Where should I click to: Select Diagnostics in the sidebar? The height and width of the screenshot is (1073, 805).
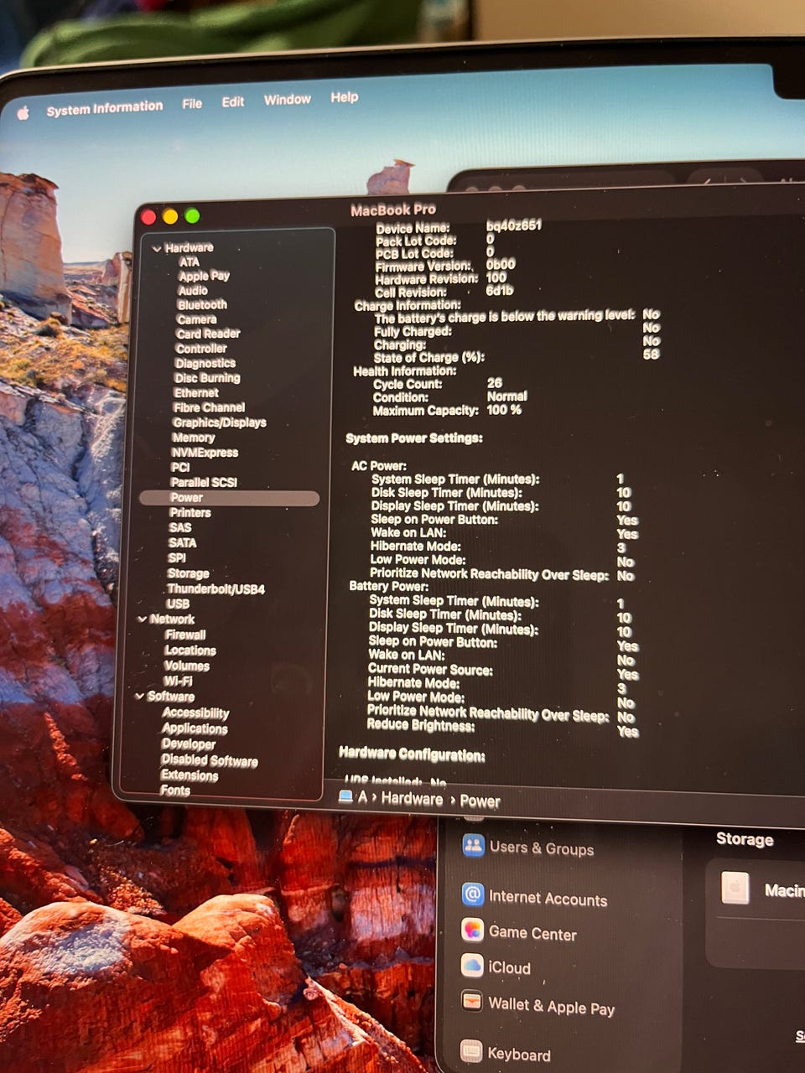[x=205, y=364]
